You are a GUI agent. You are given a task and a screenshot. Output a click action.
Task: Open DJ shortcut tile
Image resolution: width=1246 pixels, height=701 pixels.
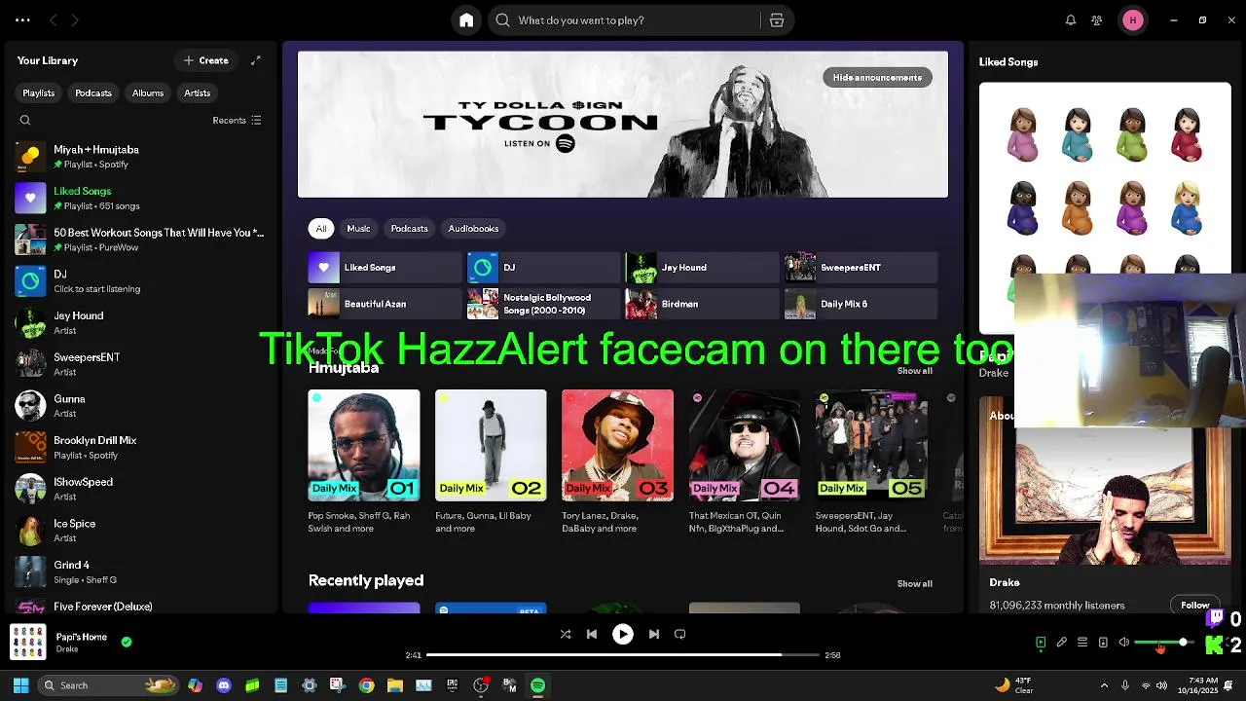click(x=543, y=268)
